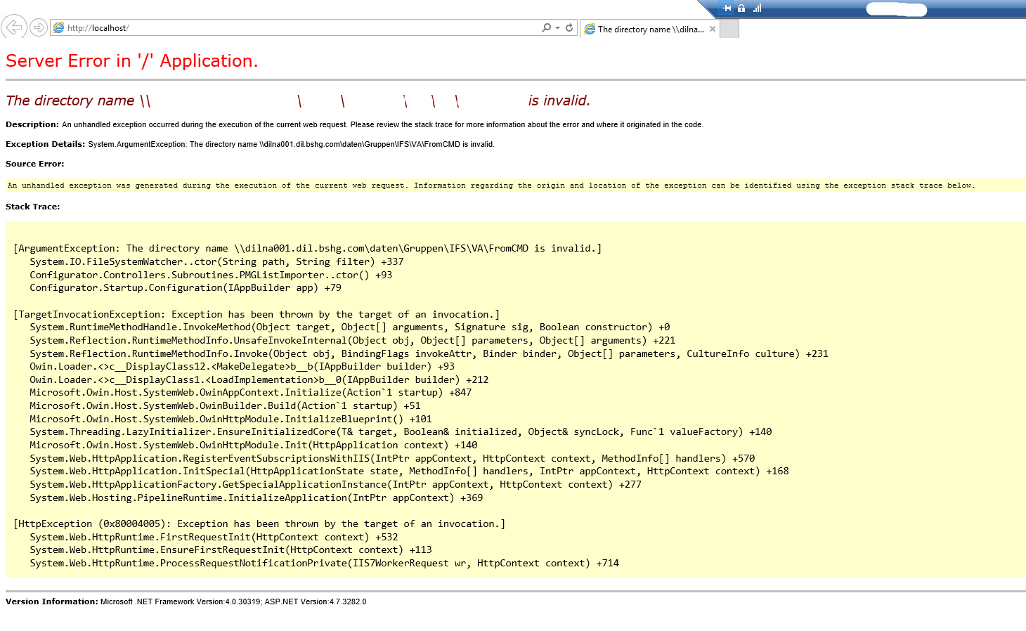This screenshot has width=1026, height=631.
Task: Close the 'The directory name' tab
Action: click(713, 29)
